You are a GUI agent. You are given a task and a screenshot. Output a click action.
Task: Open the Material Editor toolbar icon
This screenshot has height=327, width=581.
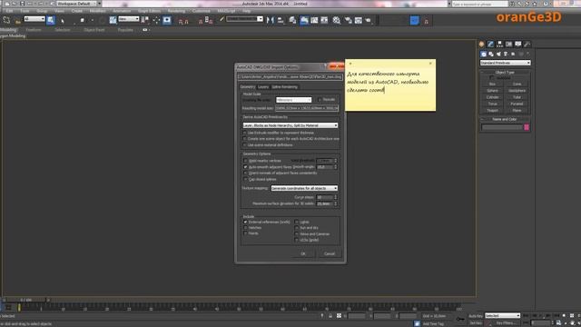click(x=337, y=20)
